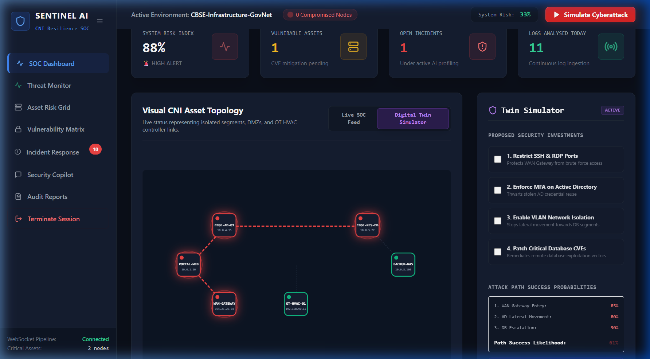Switch to Live SOC Feed tab
Image resolution: width=650 pixels, height=359 pixels.
(x=353, y=118)
